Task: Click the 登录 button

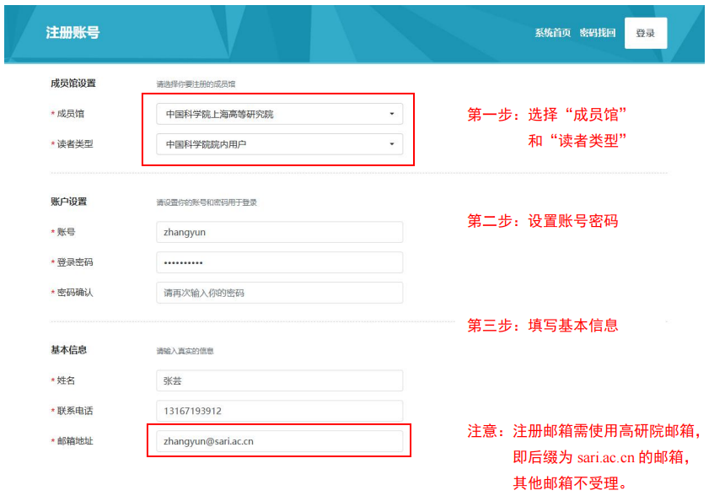Action: (645, 33)
